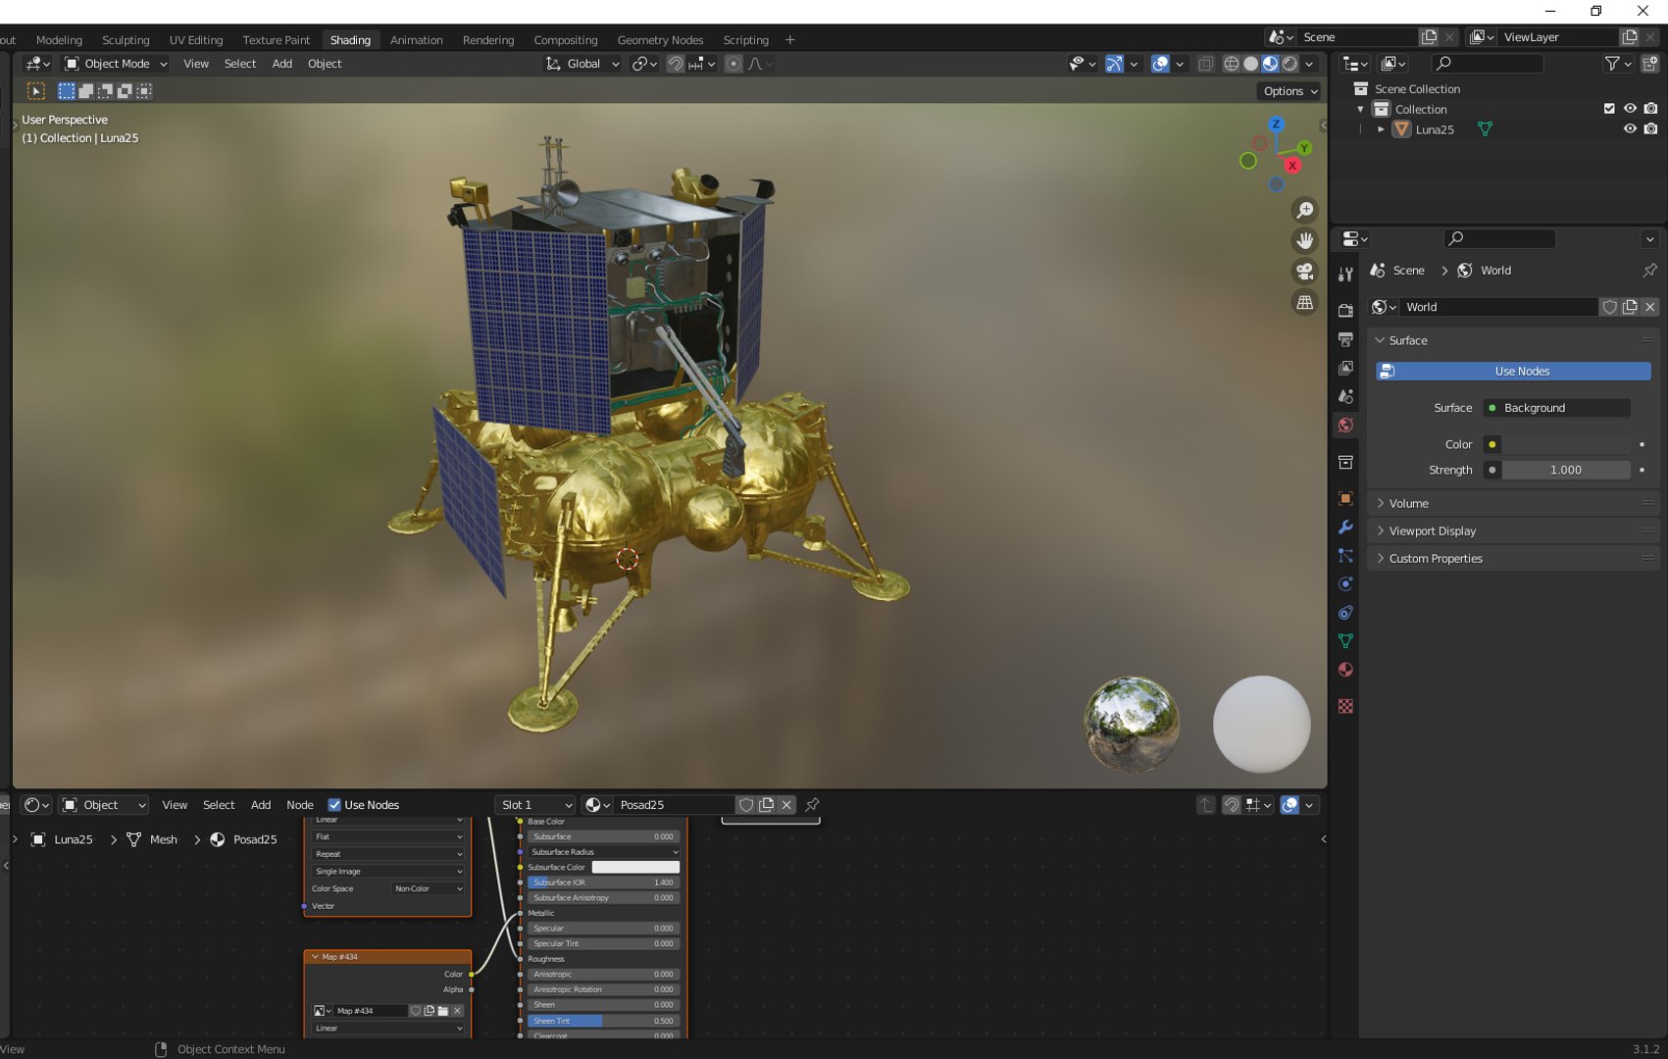Open the viewport Options dropdown
This screenshot has width=1668, height=1059.
click(x=1289, y=91)
